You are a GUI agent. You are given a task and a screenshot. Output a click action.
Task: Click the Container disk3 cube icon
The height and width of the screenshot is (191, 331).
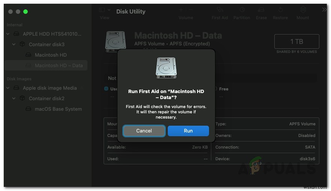22,44
